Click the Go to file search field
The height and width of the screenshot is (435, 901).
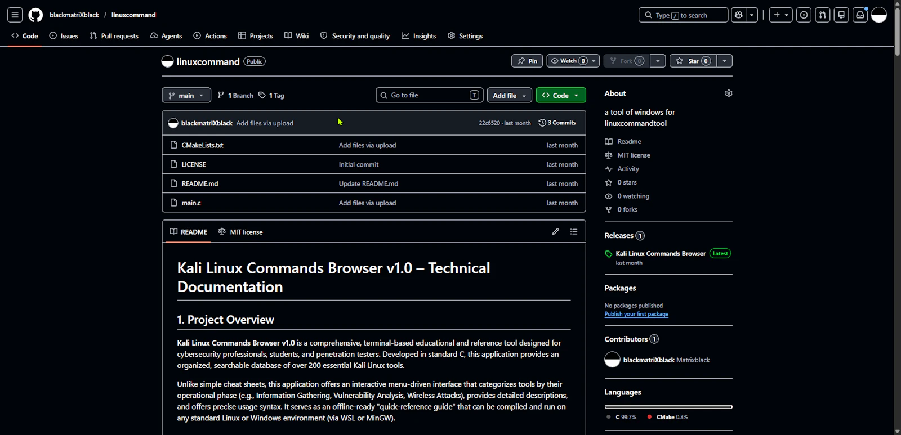point(430,95)
